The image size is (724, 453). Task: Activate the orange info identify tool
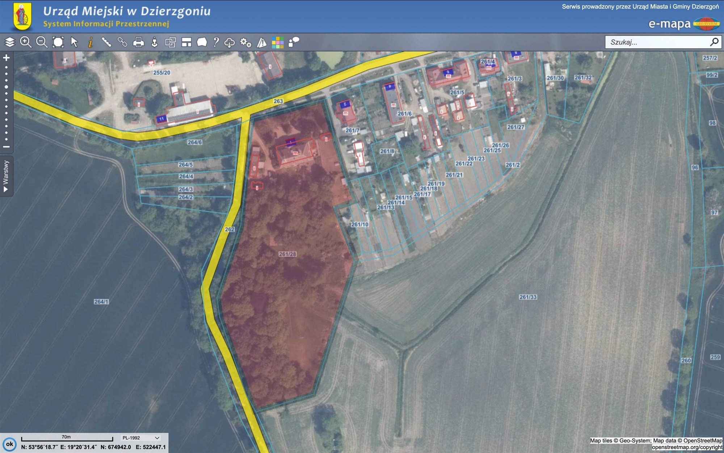(90, 42)
